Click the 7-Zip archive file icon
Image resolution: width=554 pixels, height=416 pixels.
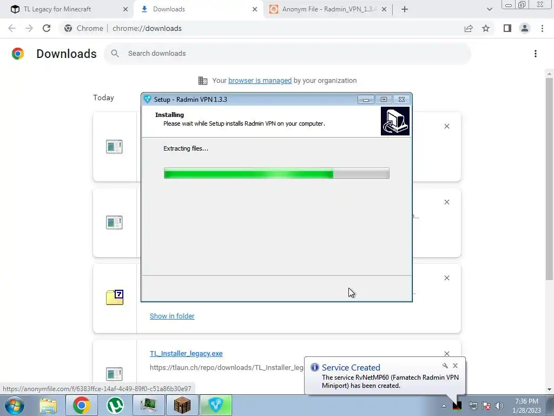115,297
